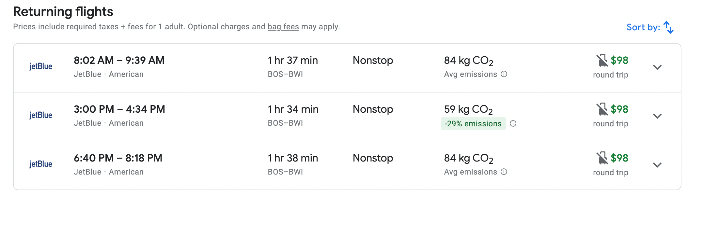Click info icon beside 8:02 AM Avg emissions

click(504, 74)
